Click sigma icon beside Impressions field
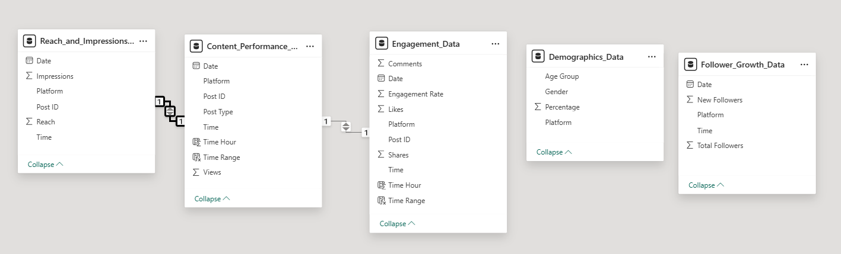The height and width of the screenshot is (254, 841). click(29, 76)
